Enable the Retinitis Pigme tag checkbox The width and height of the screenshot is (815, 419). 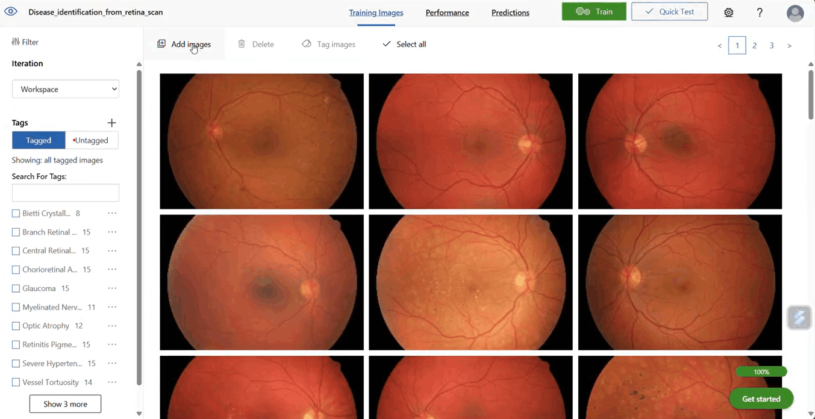[x=16, y=345]
